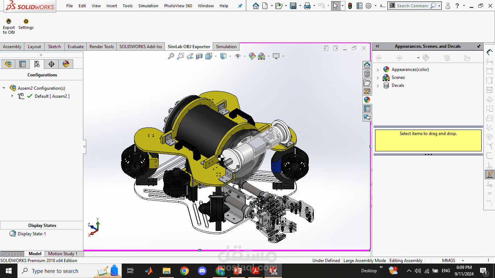The width and height of the screenshot is (495, 278).
Task: Click the Previous View icon
Action: pyautogui.click(x=190, y=56)
